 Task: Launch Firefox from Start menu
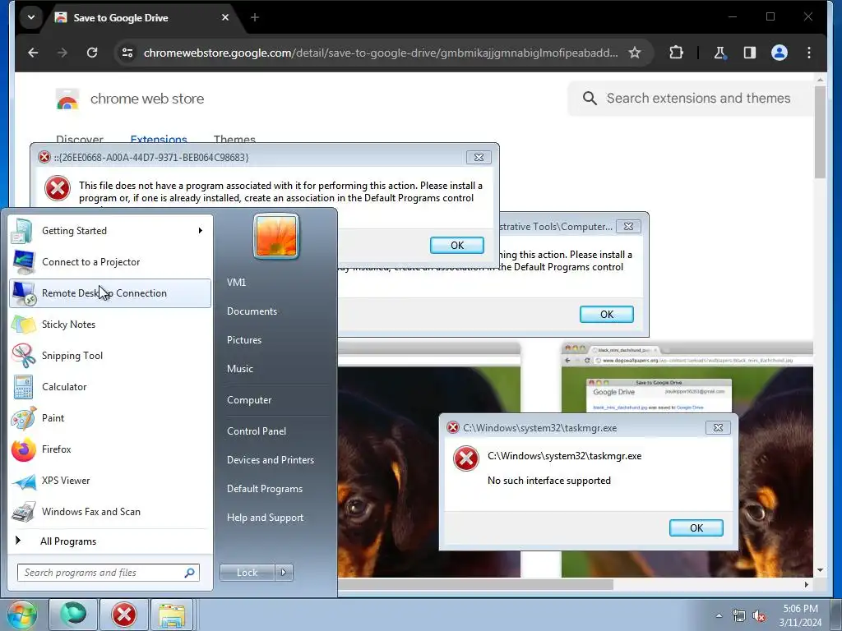[x=110, y=449]
